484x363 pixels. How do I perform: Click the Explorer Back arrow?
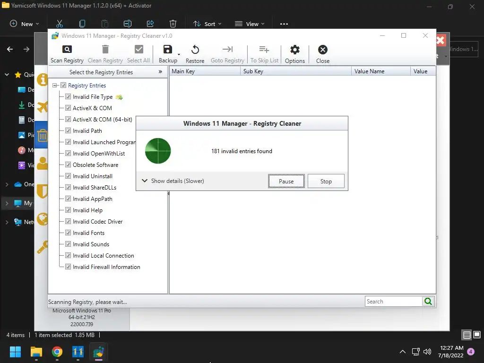pos(10,49)
